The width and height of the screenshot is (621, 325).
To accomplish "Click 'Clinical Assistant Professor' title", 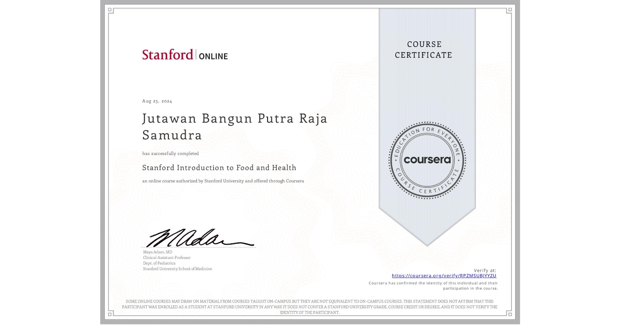I will pyautogui.click(x=167, y=257).
